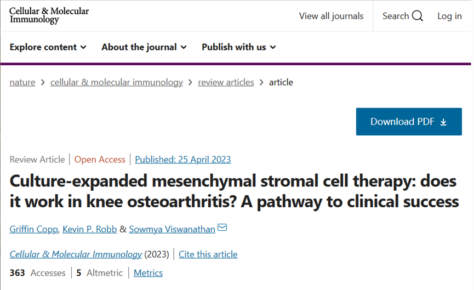Click the download arrow icon on PDF button
The image size is (474, 290).
(443, 122)
